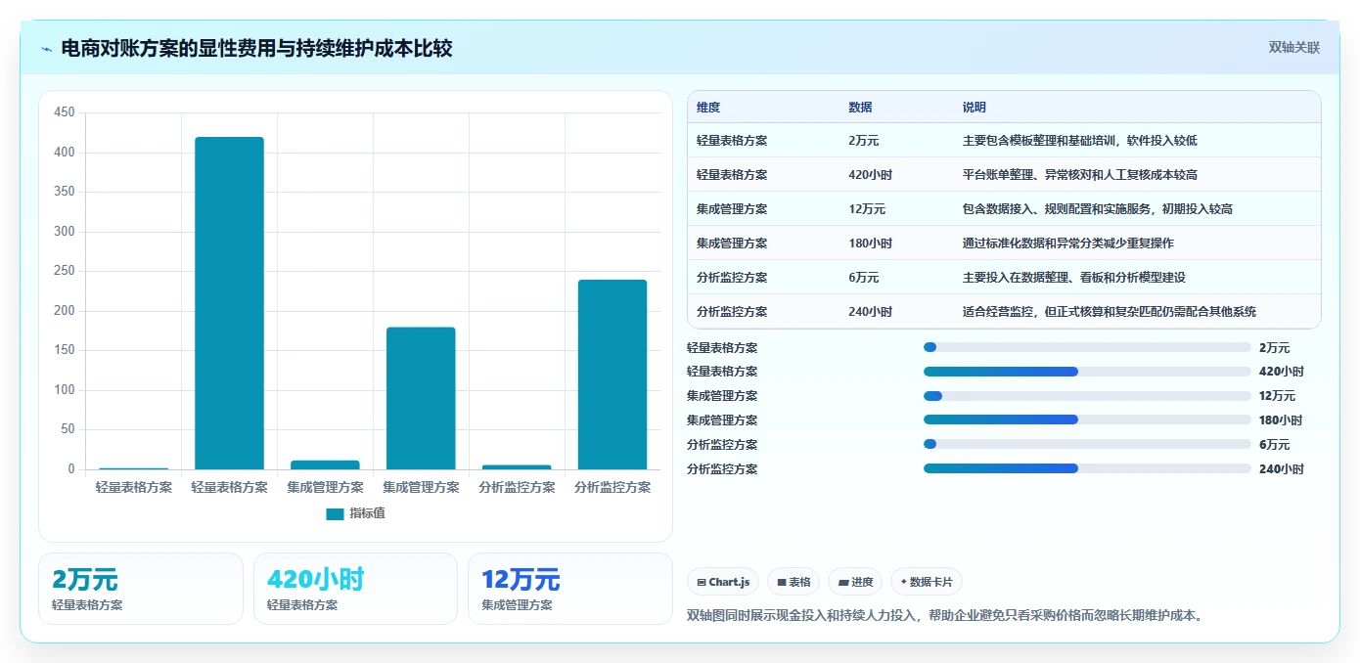
Task: Click the lightning icon beside the page title
Action: tap(47, 49)
